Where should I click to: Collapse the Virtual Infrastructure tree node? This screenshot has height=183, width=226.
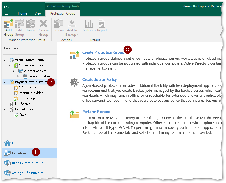(5, 60)
